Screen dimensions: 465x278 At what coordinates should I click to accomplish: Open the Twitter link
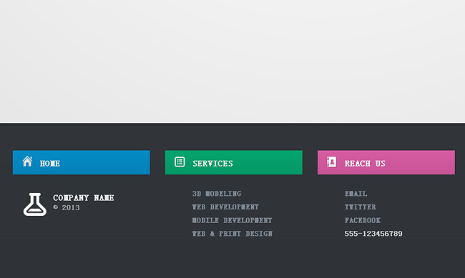click(361, 207)
